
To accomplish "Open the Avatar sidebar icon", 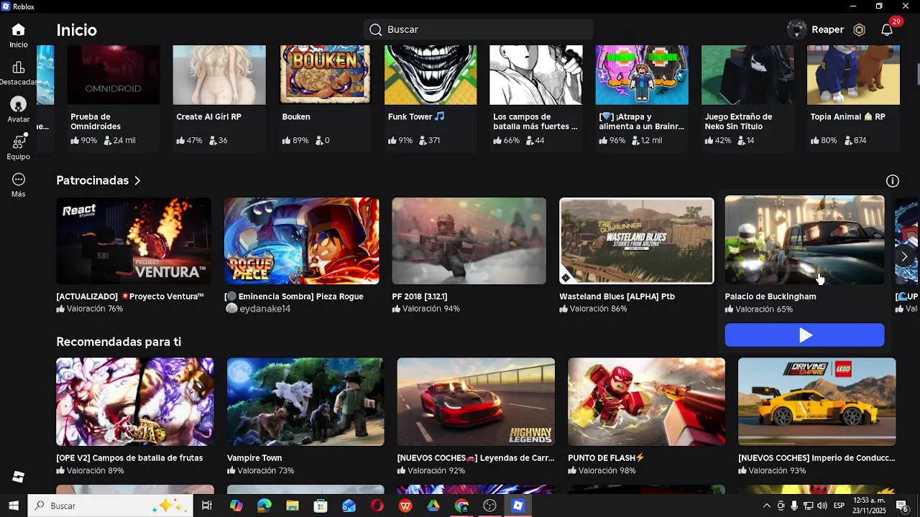I will tap(19, 105).
